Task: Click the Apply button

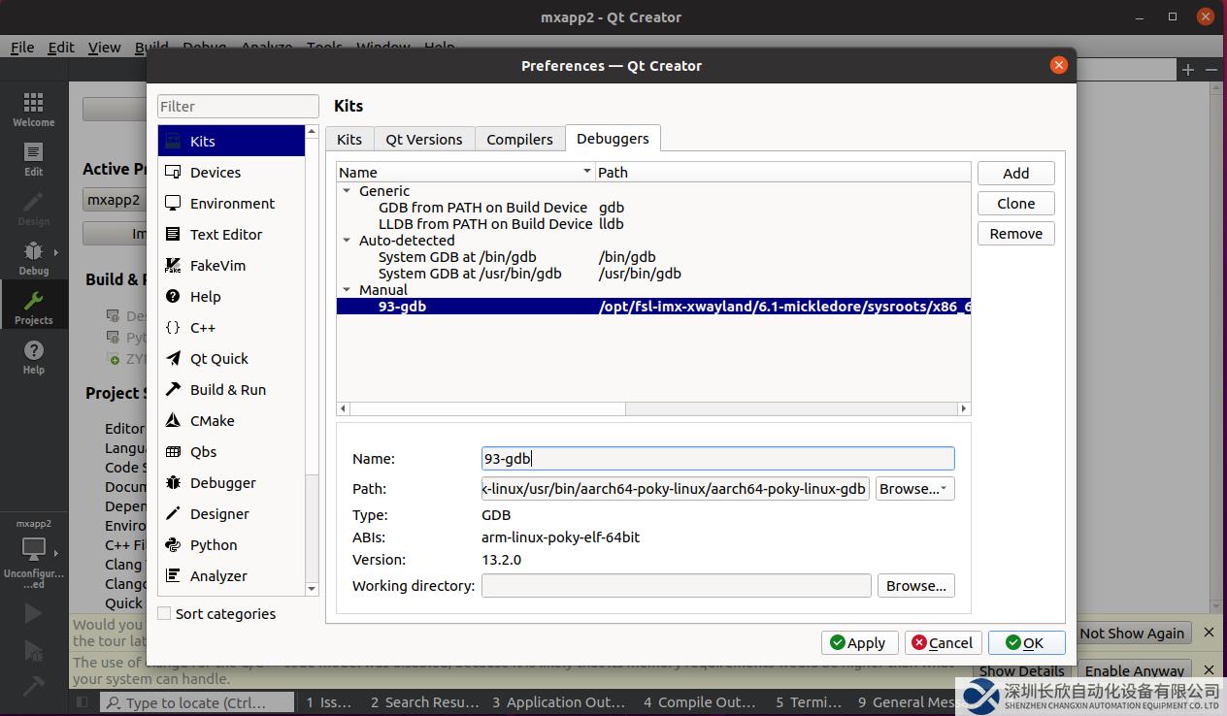Action: (859, 642)
